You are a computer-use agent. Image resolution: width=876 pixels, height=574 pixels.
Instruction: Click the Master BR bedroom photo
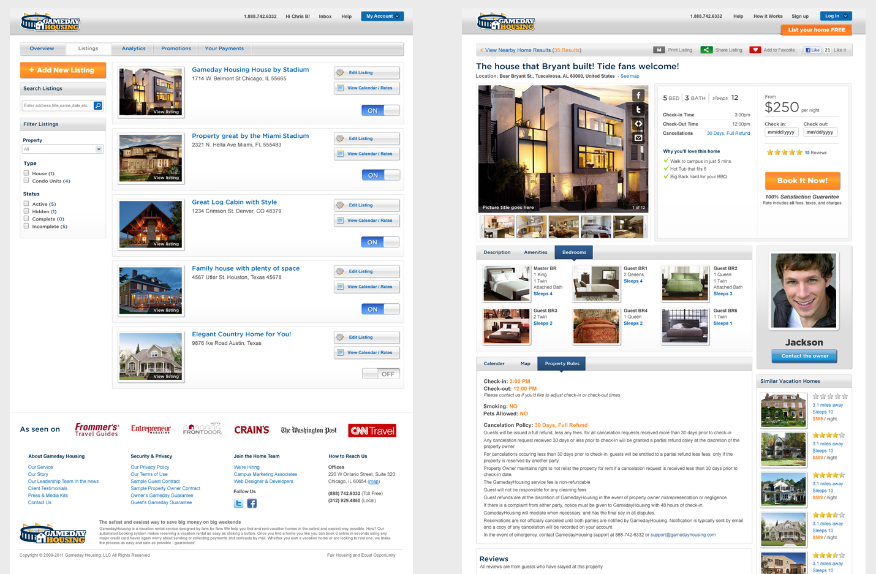(x=506, y=283)
